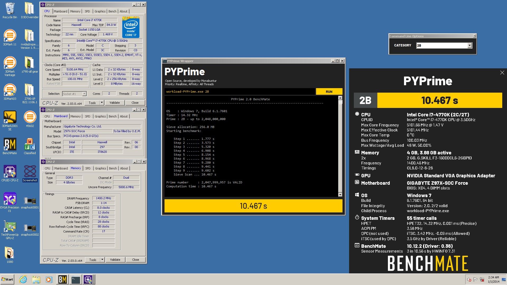Open the Socket #1 selection dropdown

74,94
